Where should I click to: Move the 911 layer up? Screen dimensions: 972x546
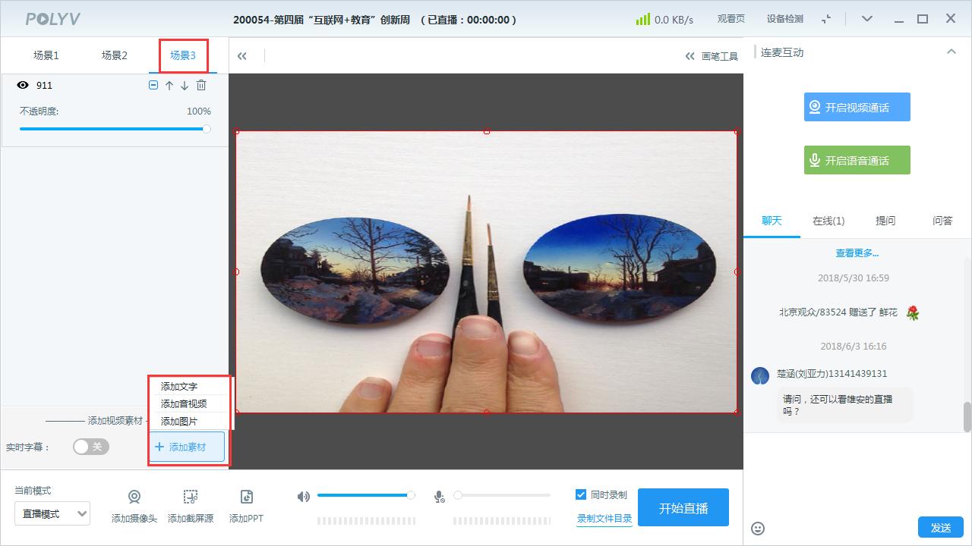(x=169, y=86)
